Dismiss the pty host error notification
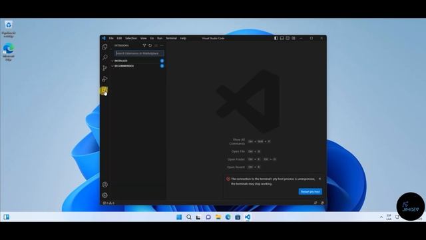The image size is (426, 240). point(319,179)
